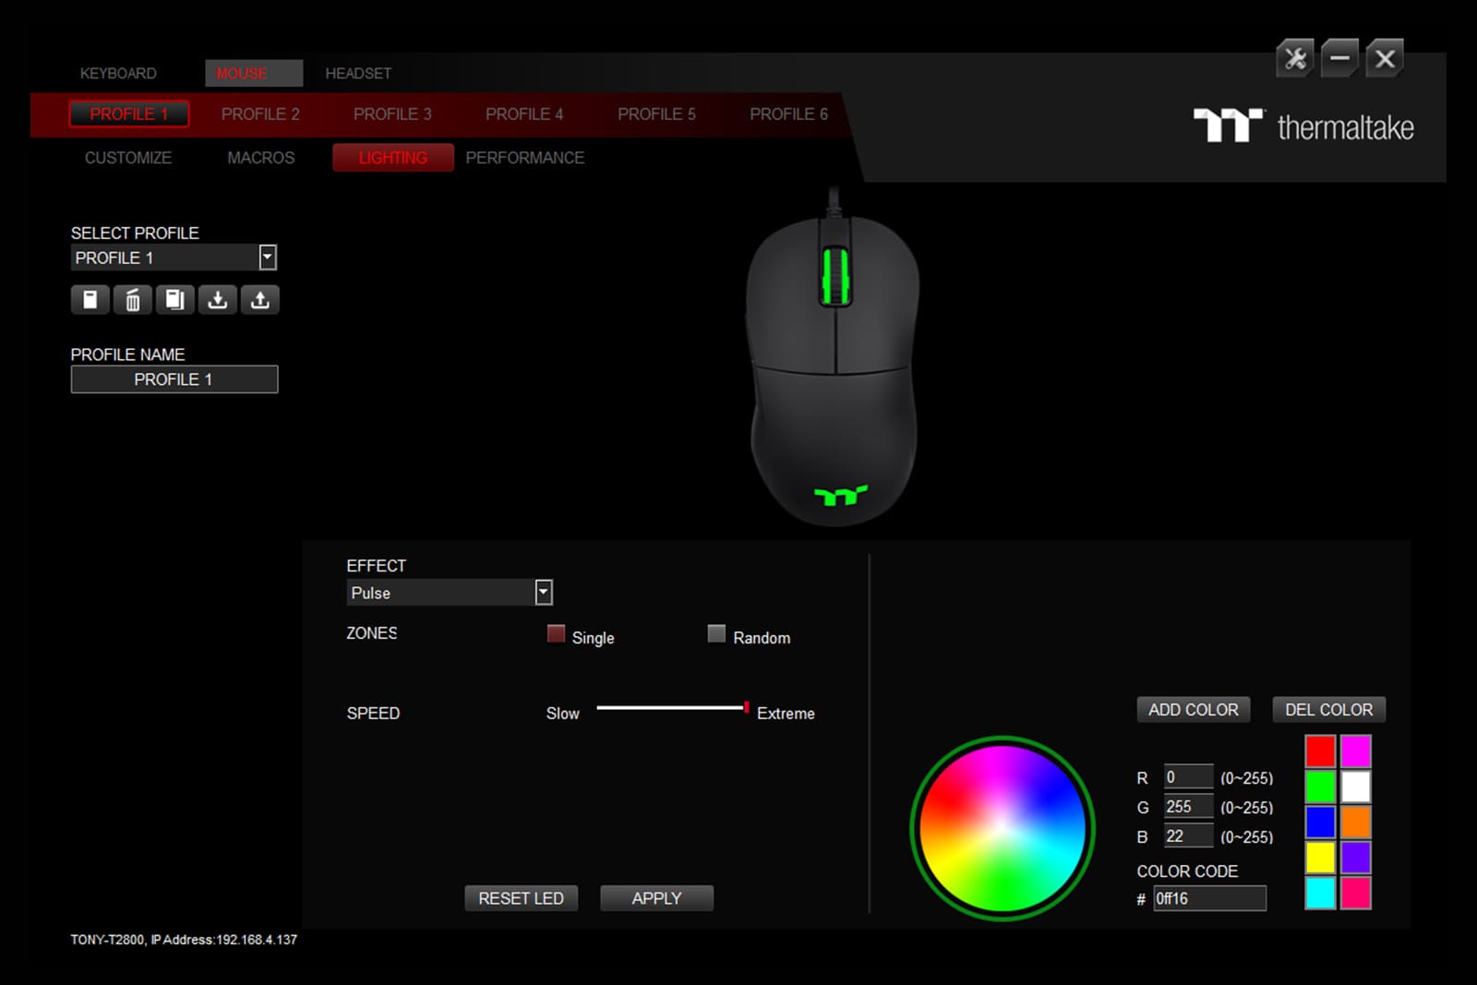The image size is (1477, 985).
Task: Click the G value input field
Action: (1188, 806)
